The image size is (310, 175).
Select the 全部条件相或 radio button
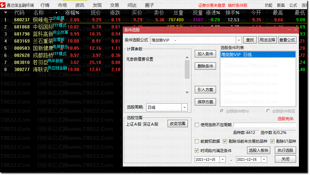[x=268, y=111]
